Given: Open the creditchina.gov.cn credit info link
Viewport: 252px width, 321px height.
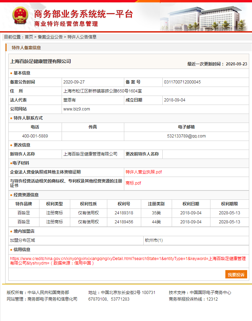Looking at the screenshot, I should (x=128, y=261).
